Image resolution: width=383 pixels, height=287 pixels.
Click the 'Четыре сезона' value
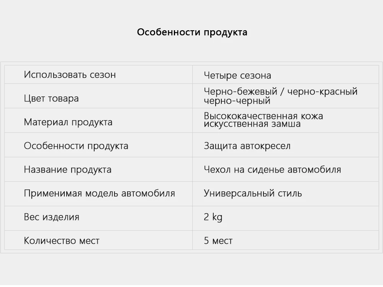pyautogui.click(x=237, y=75)
